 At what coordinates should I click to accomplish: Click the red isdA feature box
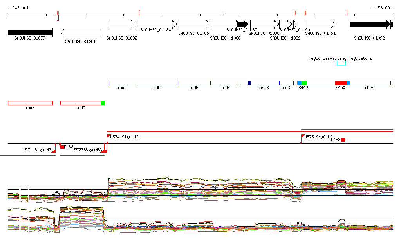[x=80, y=103]
